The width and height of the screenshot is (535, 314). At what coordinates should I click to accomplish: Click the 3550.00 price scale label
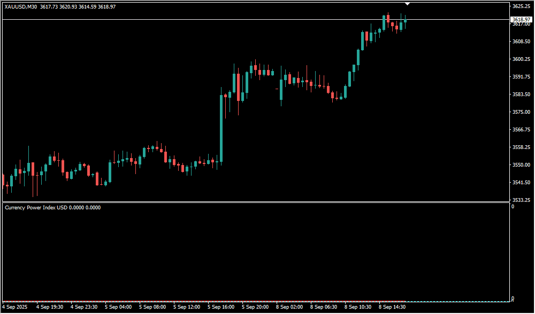pos(521,165)
